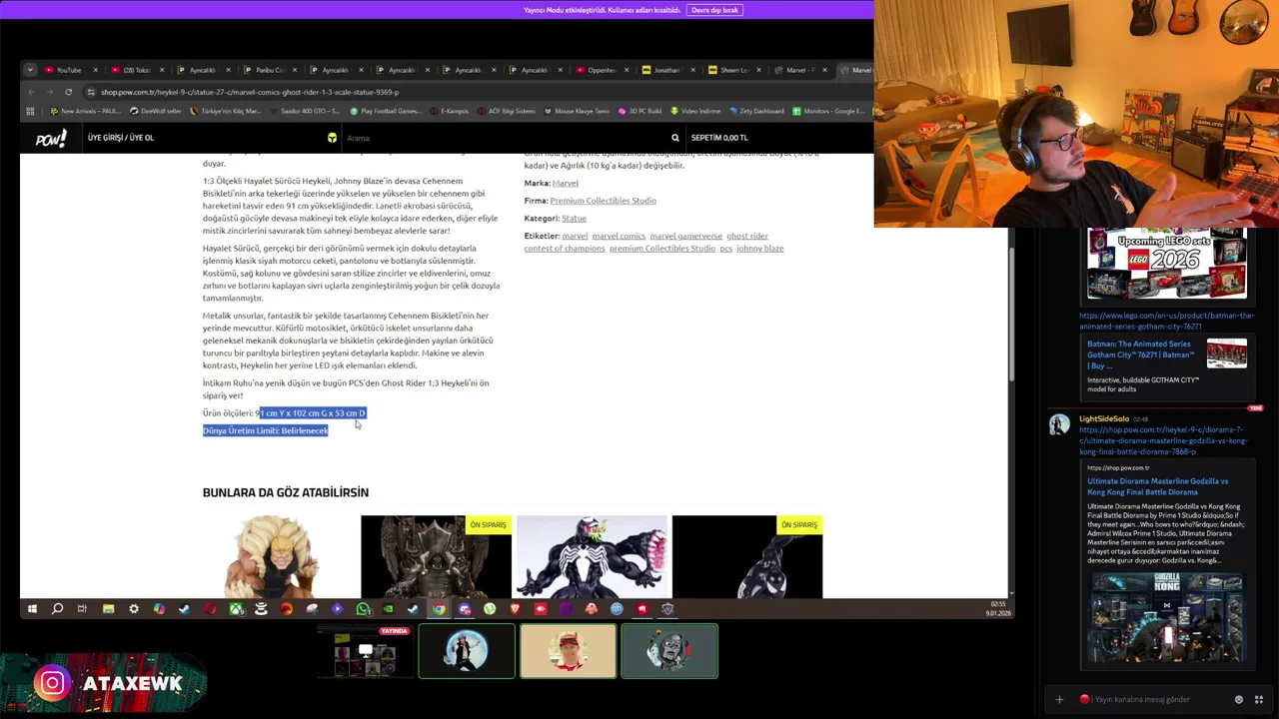The width and height of the screenshot is (1279, 719).
Task: Click the Marvel brand link
Action: point(566,183)
